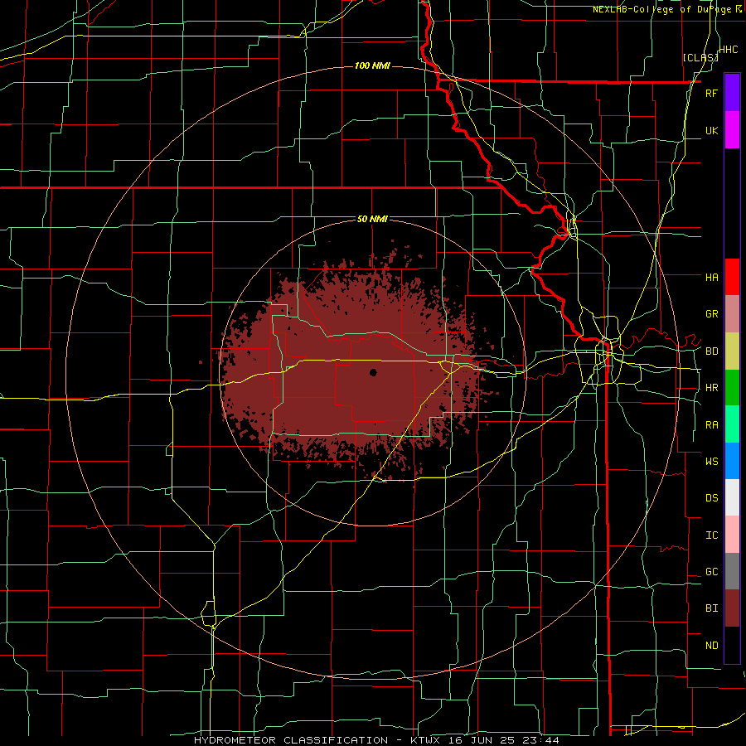Click the WS legend label
This screenshot has height=746, width=746.
click(x=711, y=461)
